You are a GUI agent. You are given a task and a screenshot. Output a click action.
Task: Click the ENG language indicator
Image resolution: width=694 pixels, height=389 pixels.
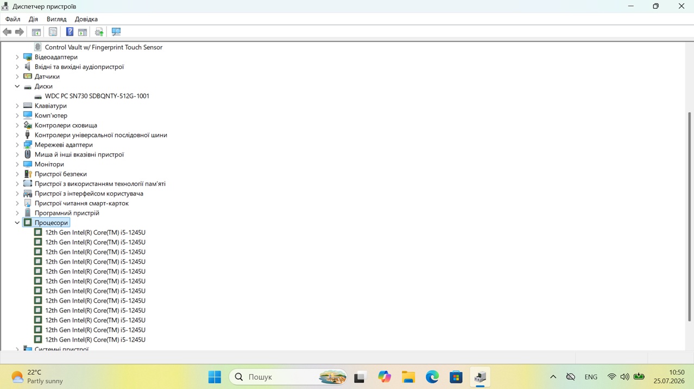[591, 377]
